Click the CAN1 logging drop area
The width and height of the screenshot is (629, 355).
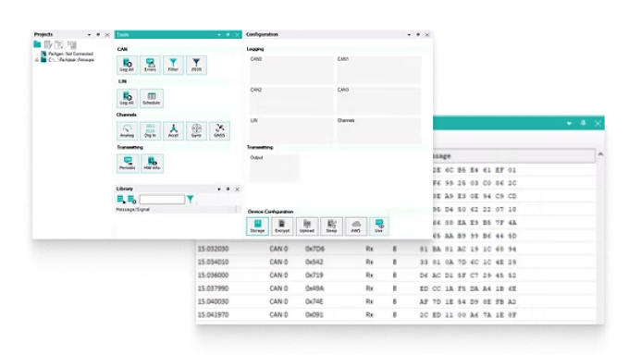(378, 69)
